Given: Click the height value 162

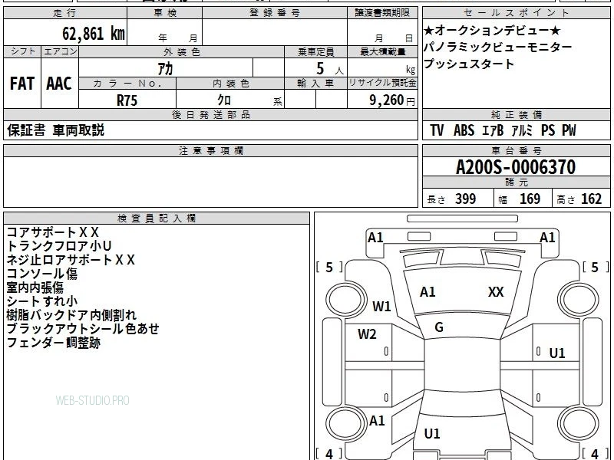Looking at the screenshot, I should point(591,199).
